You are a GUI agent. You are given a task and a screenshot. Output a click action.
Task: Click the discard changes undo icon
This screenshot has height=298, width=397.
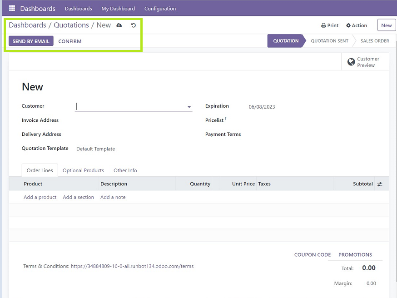click(134, 25)
